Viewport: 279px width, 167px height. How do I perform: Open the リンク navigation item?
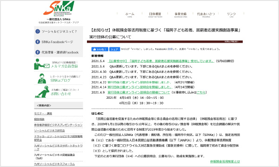[231, 15]
